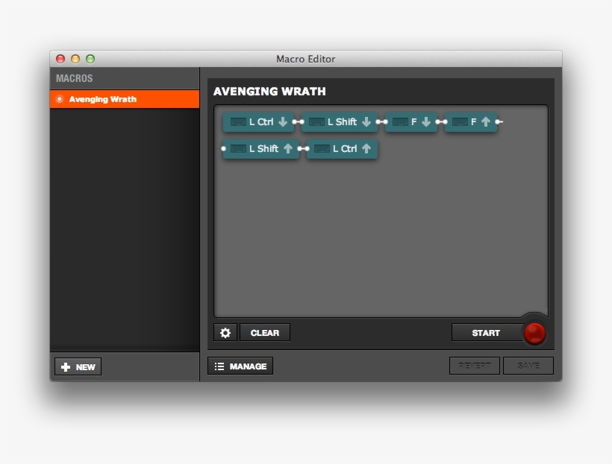Click the REVERT button

coord(474,366)
